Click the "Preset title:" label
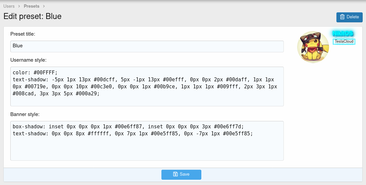366x185 pixels. [x=23, y=34]
